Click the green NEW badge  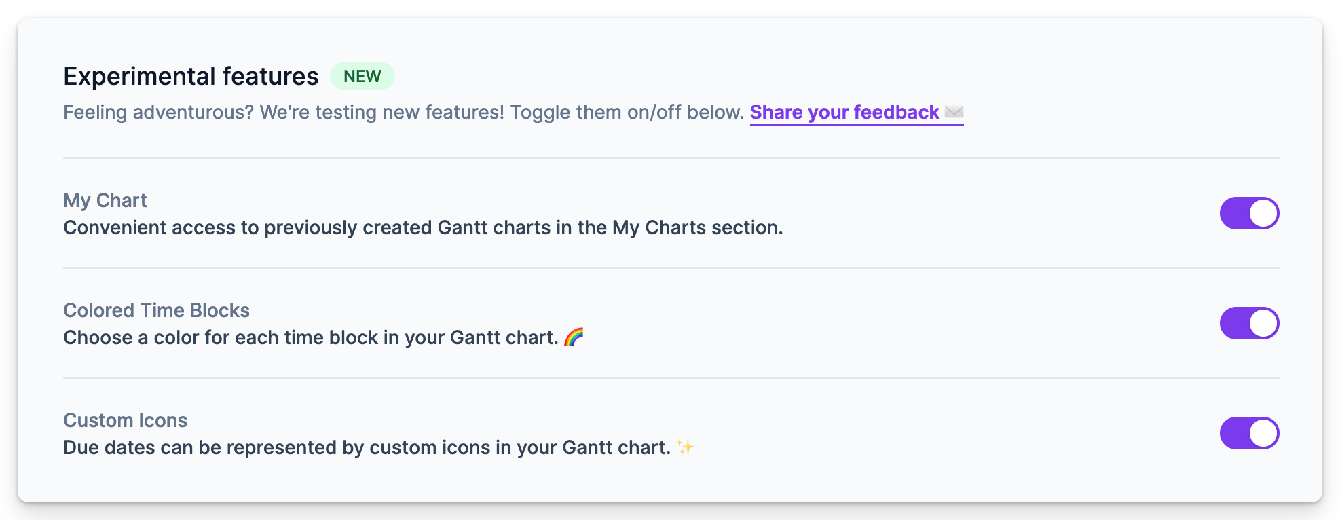[x=362, y=76]
